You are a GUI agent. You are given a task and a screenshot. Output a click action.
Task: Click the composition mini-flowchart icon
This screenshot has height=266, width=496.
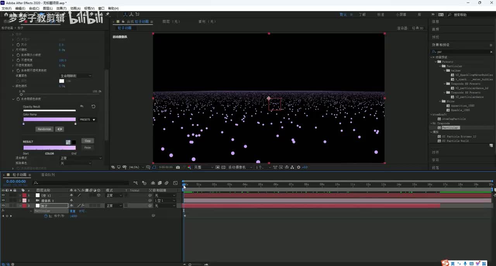[x=136, y=183]
